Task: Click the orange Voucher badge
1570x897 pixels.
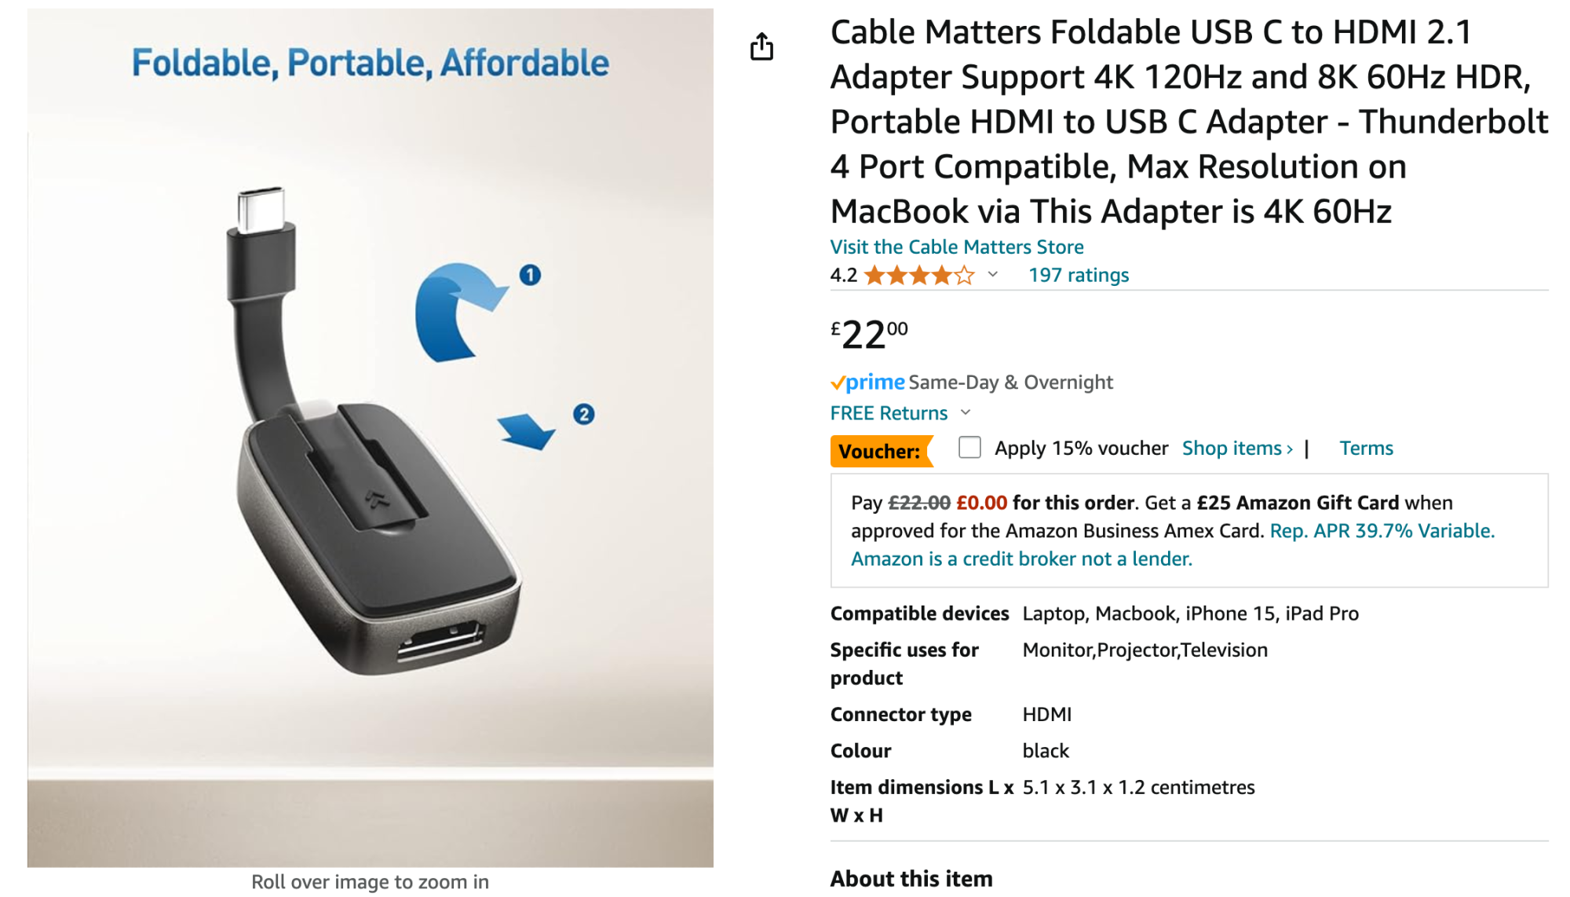Action: [x=880, y=451]
